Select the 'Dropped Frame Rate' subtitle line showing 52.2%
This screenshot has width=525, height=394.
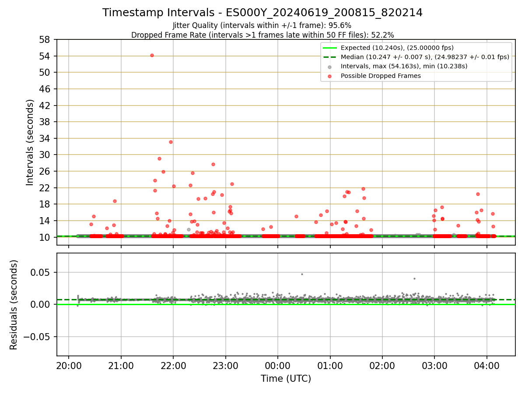coord(262,35)
